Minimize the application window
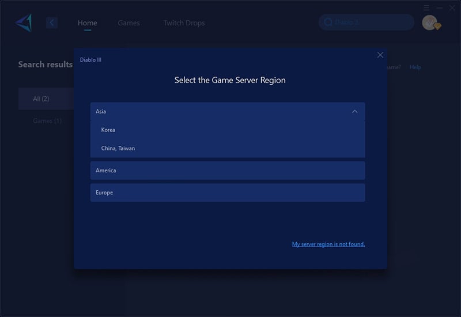Screen dimensions: 461x317 (439, 8)
